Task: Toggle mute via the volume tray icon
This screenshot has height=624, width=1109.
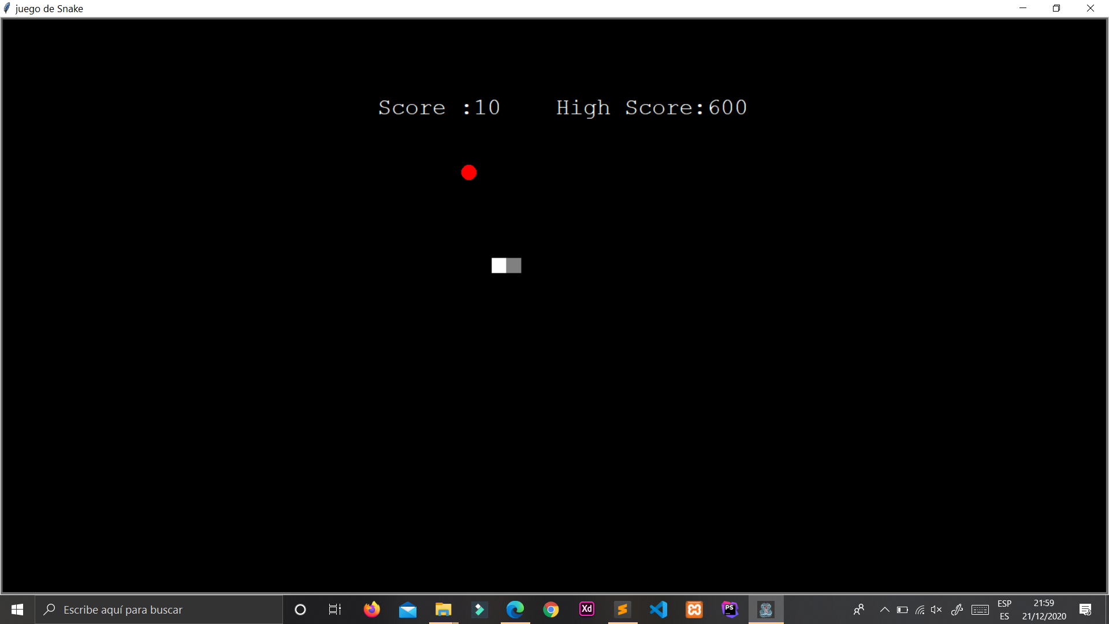Action: 936,610
